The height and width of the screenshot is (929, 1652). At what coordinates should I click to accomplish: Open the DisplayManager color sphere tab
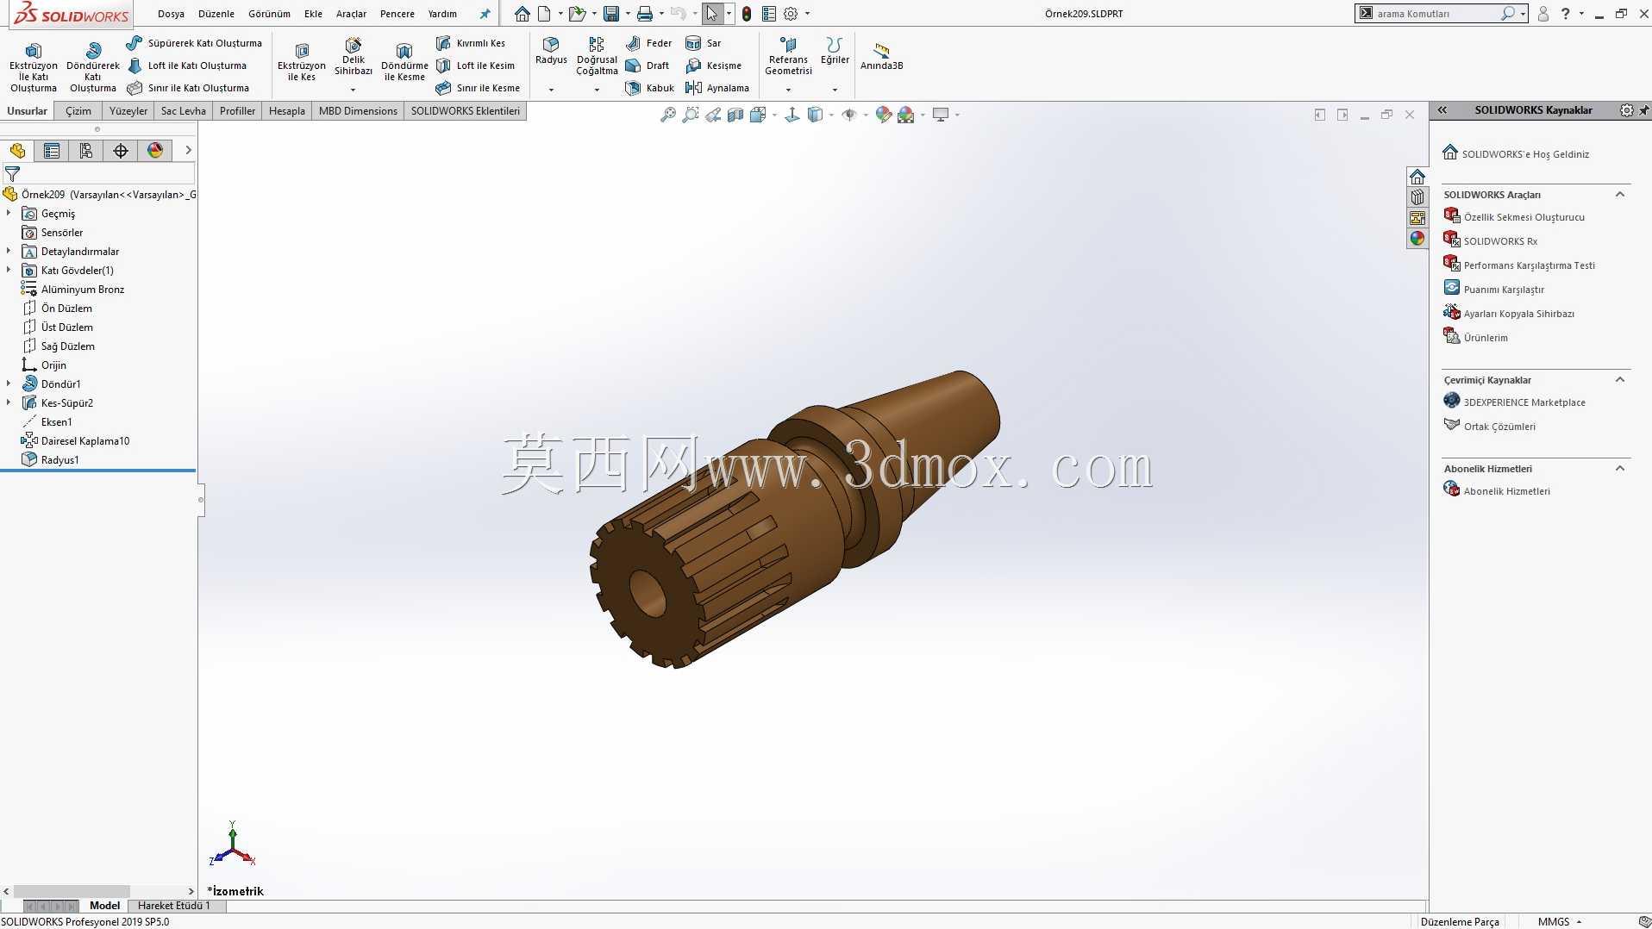[155, 151]
